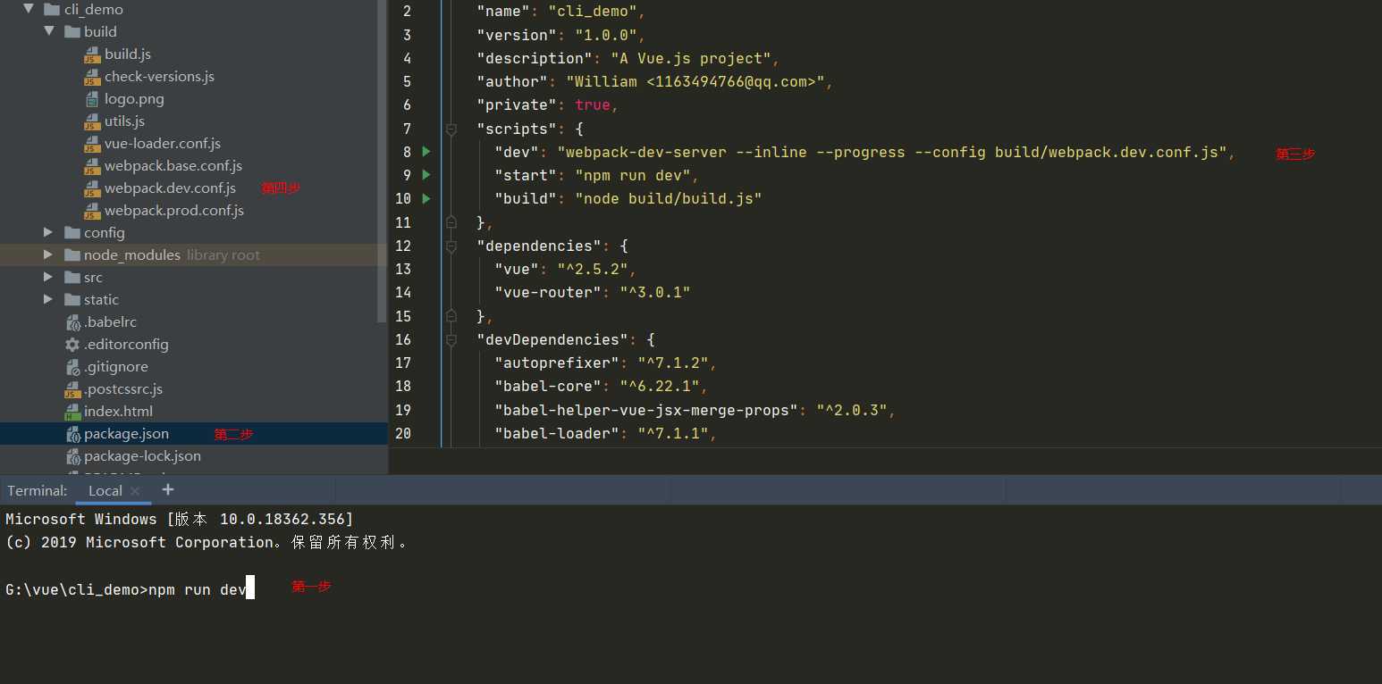
Task: Click the .postcssrc.js file icon
Action: click(x=72, y=389)
